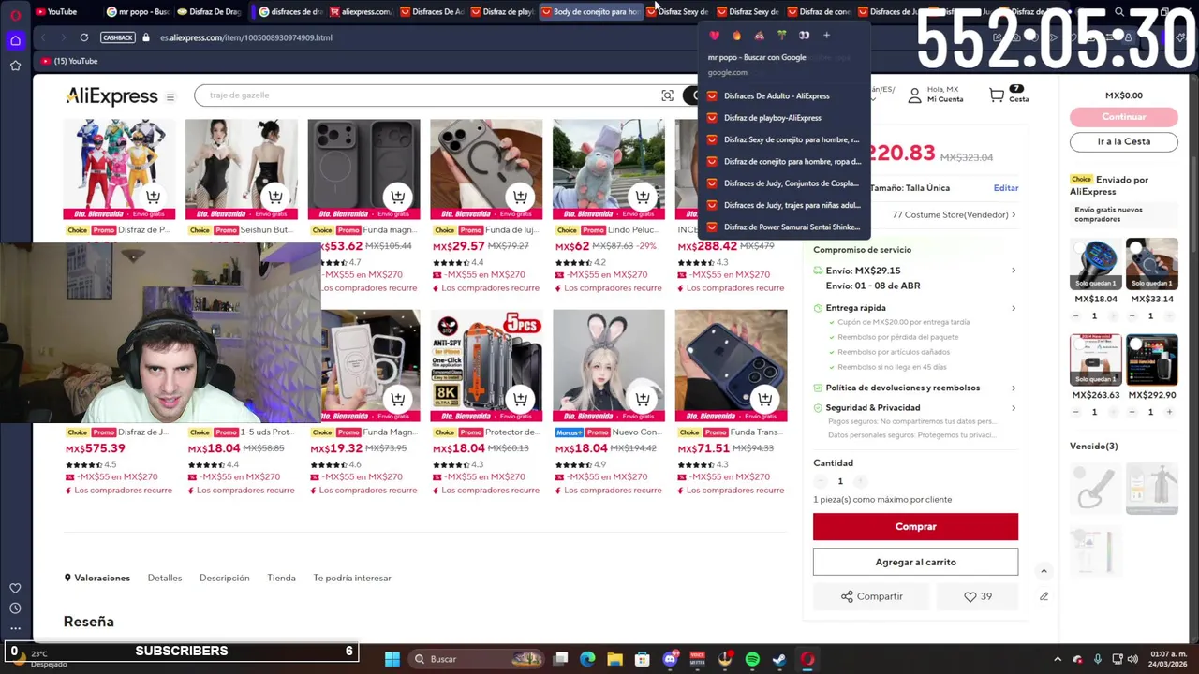Open the bunny ears girl product thumbnail
The height and width of the screenshot is (674, 1199).
[609, 366]
